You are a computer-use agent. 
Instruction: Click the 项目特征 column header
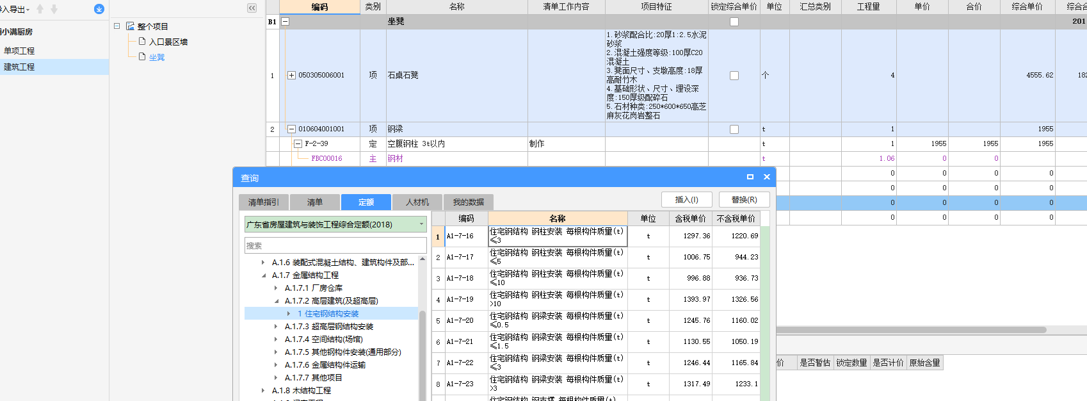pyautogui.click(x=656, y=6)
